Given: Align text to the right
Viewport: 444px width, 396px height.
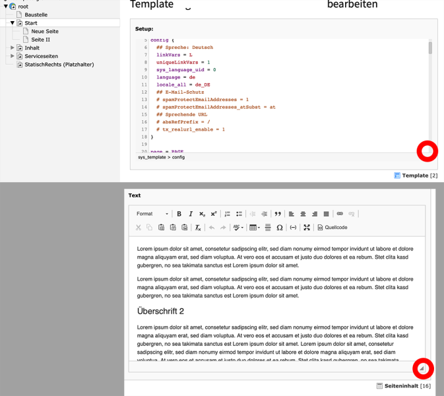Looking at the screenshot, I should click(315, 214).
